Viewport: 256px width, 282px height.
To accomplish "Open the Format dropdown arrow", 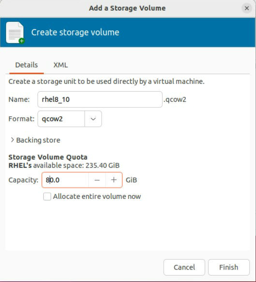I will pyautogui.click(x=93, y=119).
